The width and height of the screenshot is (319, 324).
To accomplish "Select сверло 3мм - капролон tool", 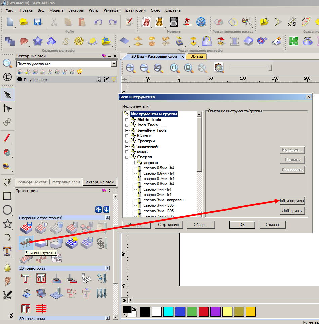I will (163, 200).
